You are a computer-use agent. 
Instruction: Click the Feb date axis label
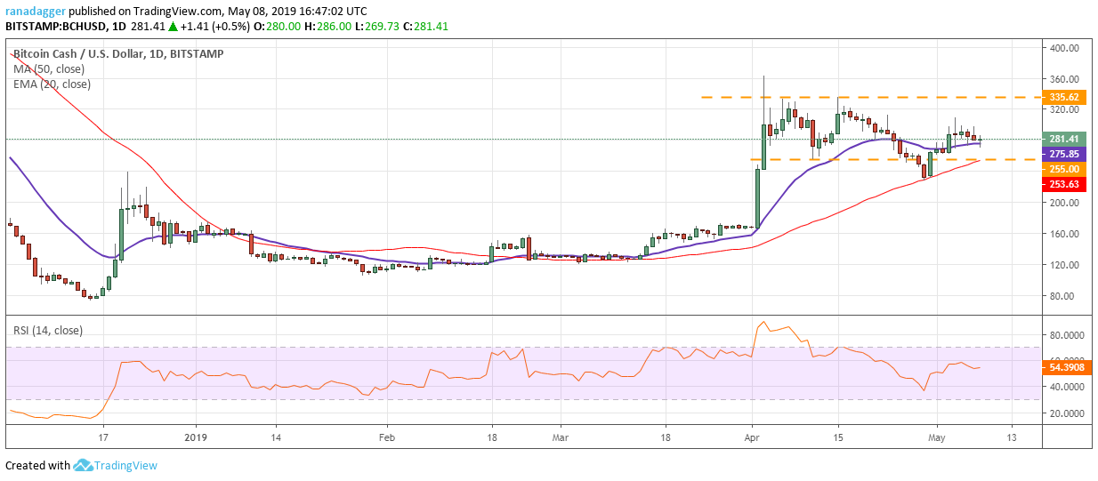(385, 438)
